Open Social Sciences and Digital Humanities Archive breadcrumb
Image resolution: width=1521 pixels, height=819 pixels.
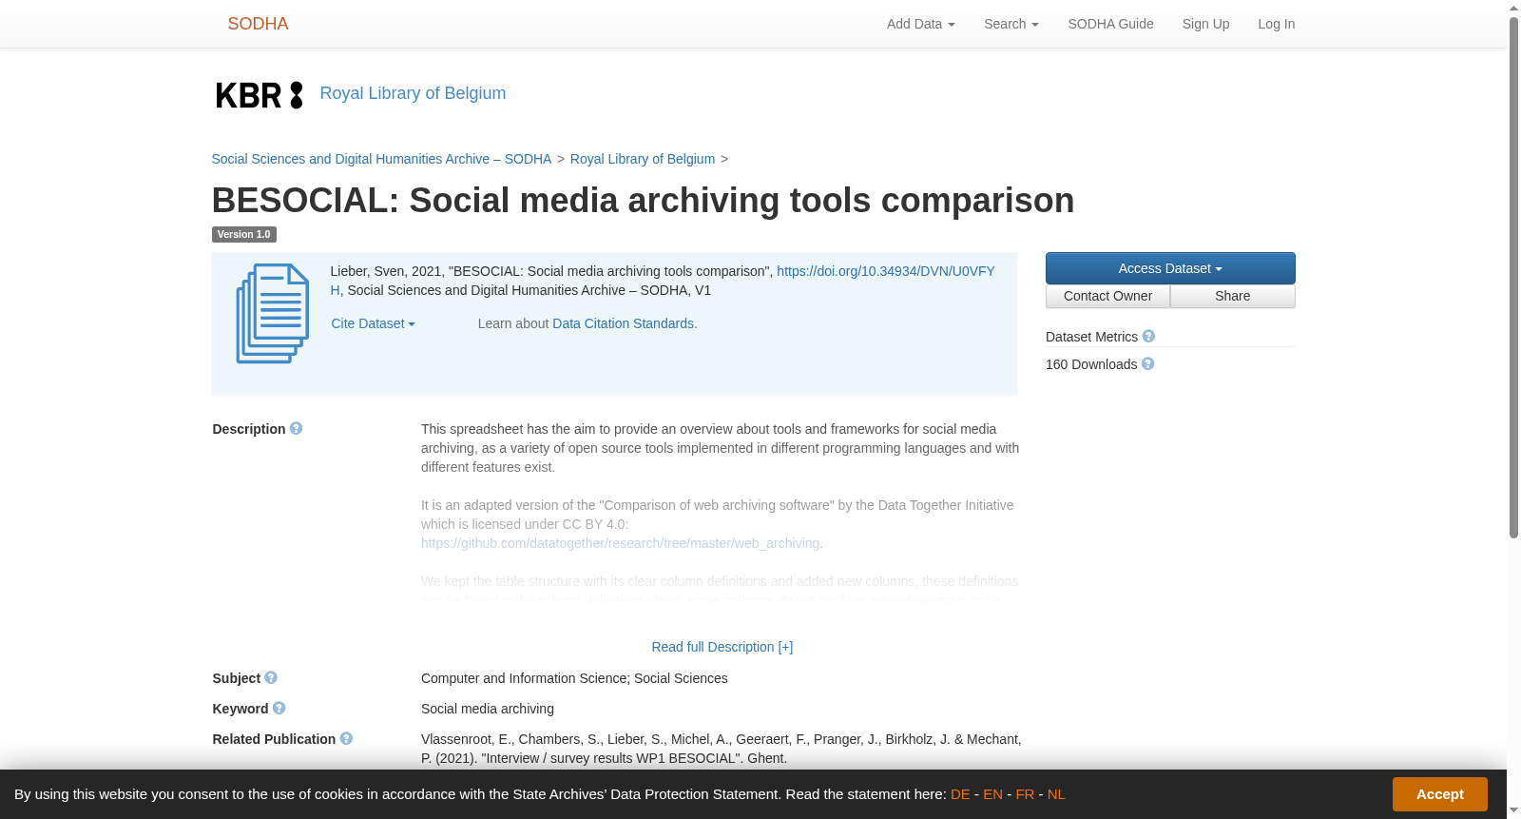[x=381, y=159]
